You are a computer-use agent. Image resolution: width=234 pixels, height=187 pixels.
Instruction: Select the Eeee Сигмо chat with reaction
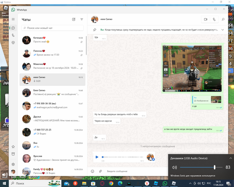pos(52,93)
